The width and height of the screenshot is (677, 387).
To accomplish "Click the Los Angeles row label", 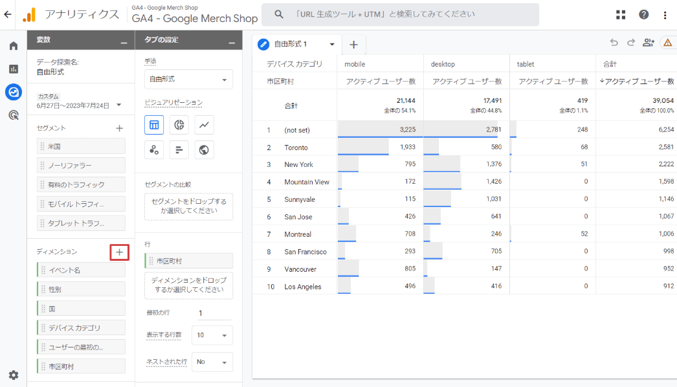I will 303,286.
